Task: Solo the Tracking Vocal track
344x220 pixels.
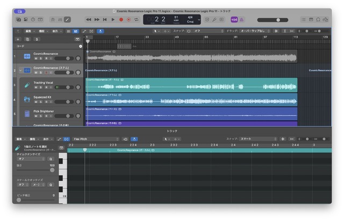Action: coord(41,87)
